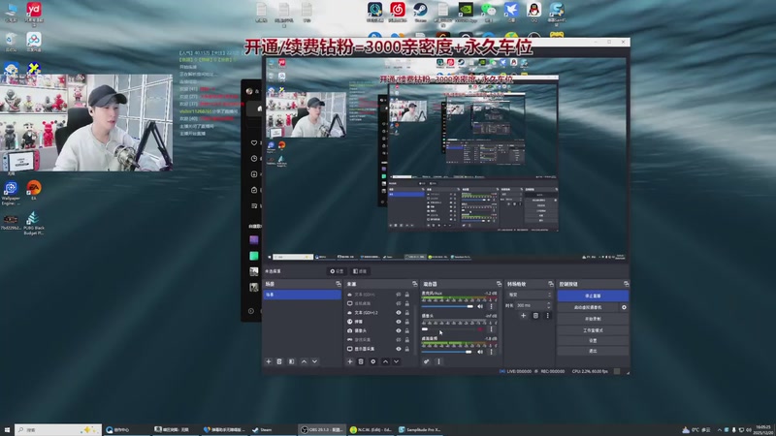Image resolution: width=776 pixels, height=436 pixels.
Task: Open Wallpaper Engine desktop icon
Action: pos(11,192)
